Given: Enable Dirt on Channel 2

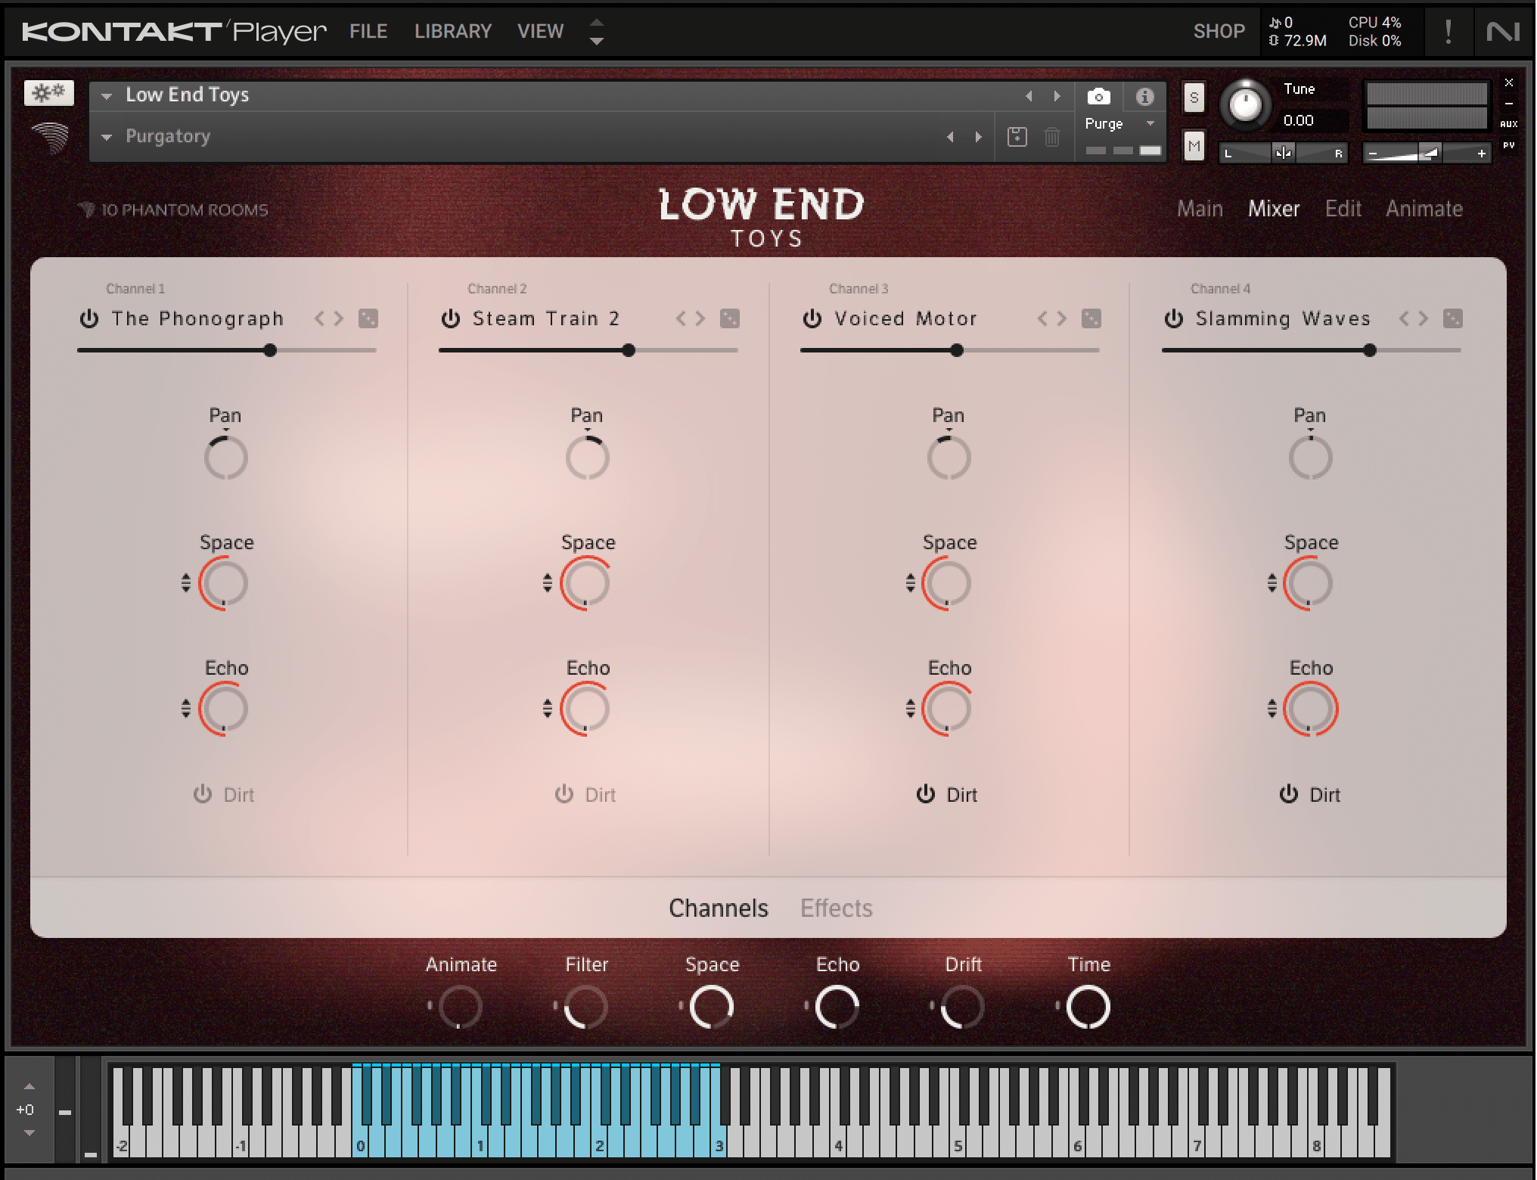Looking at the screenshot, I should [564, 794].
